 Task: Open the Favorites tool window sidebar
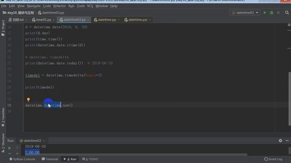click(x=3, y=117)
